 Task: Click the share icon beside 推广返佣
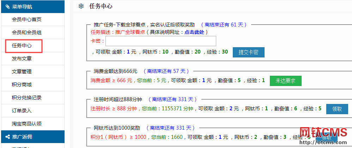7,137
